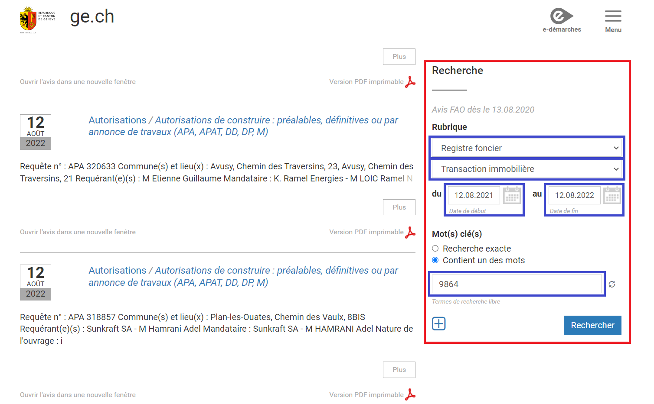Click the 12 AOÛT 2022 date badge of APA 318857
The height and width of the screenshot is (404, 654).
(x=36, y=282)
